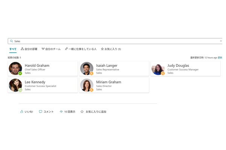Open Judy Douglas's profile photo
This screenshot has height=150, width=226.
coord(158,69)
